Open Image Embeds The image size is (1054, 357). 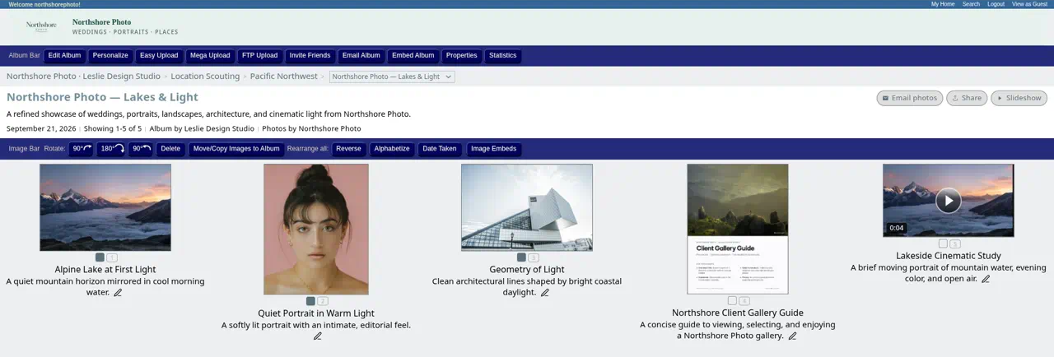pos(492,149)
